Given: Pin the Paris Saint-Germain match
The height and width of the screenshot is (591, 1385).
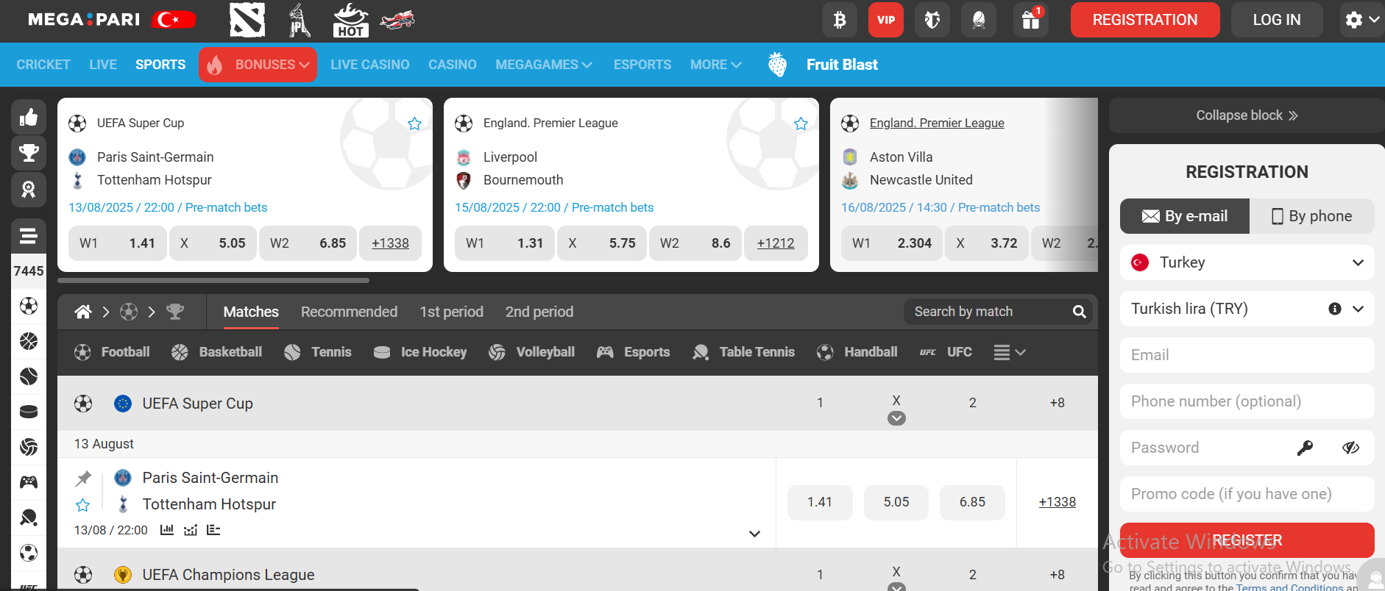Looking at the screenshot, I should (x=83, y=479).
